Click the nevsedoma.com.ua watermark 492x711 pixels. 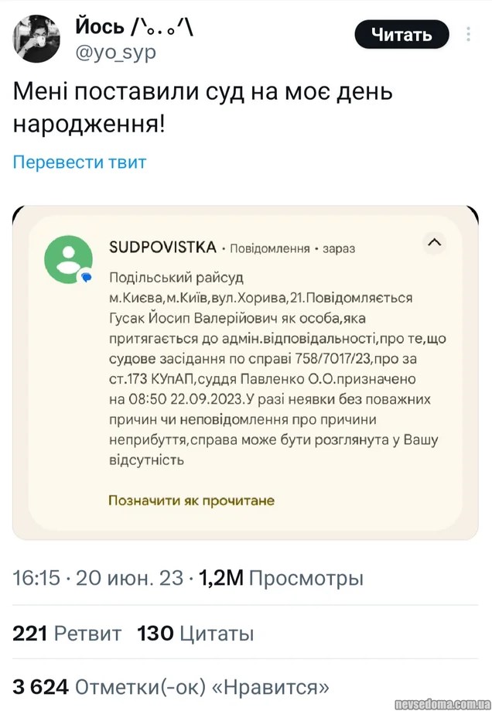point(438,703)
